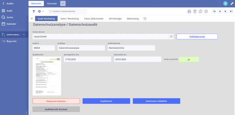Image resolution: width=235 pixels, height=115 pixels.
Task: Print the record with printer icon
Action: (x=189, y=11)
